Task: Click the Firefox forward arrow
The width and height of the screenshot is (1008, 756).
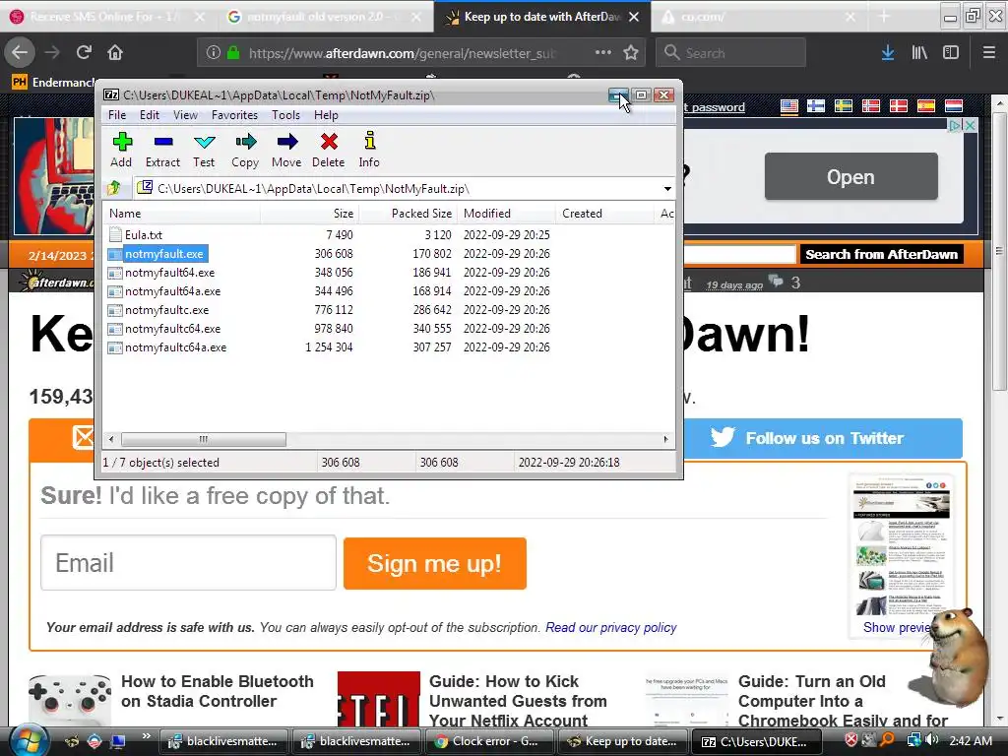Action: pos(52,52)
